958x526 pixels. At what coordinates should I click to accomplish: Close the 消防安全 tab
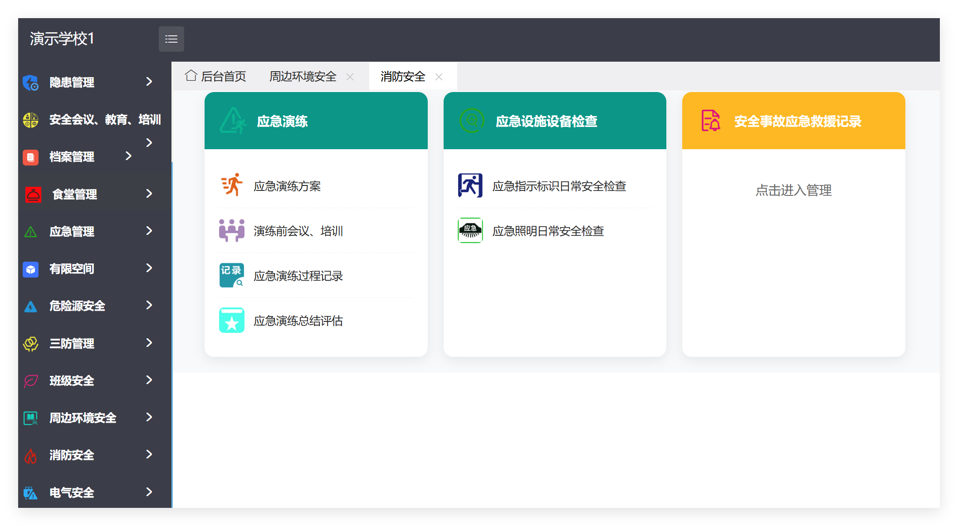(x=439, y=76)
